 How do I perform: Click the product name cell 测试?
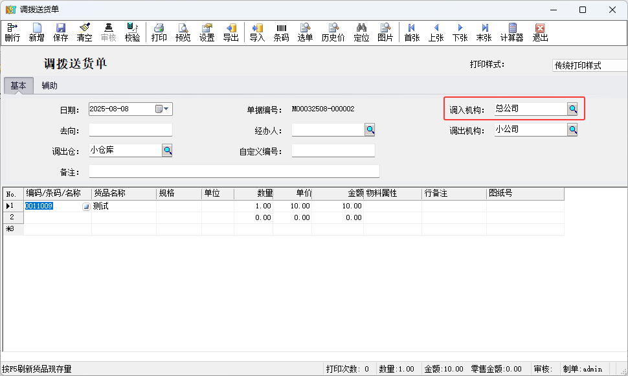pos(124,206)
